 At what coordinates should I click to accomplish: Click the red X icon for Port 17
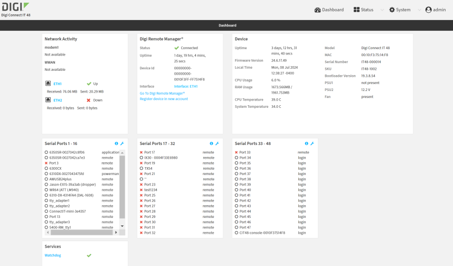tap(141, 152)
